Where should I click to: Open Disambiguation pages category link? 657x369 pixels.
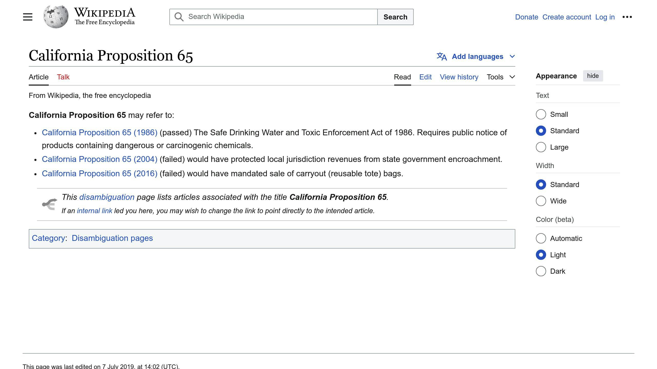tap(112, 238)
